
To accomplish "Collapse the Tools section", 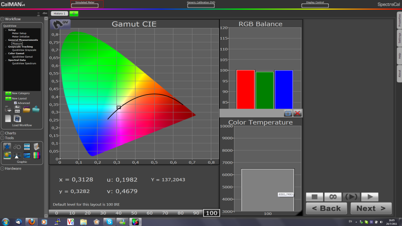I will coord(2,138).
